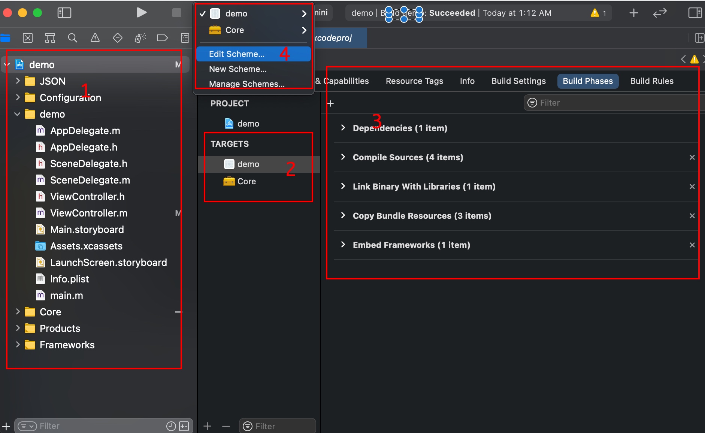This screenshot has height=433, width=705.
Task: Click the Library plus button
Action: pyautogui.click(x=633, y=13)
